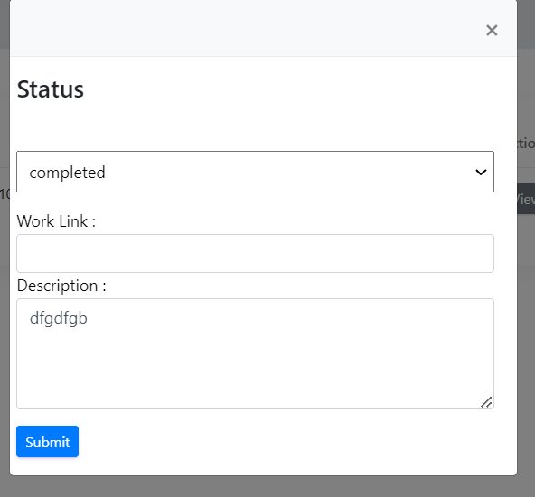Click the "Work Link :" label
This screenshot has height=497, width=535.
(56, 221)
